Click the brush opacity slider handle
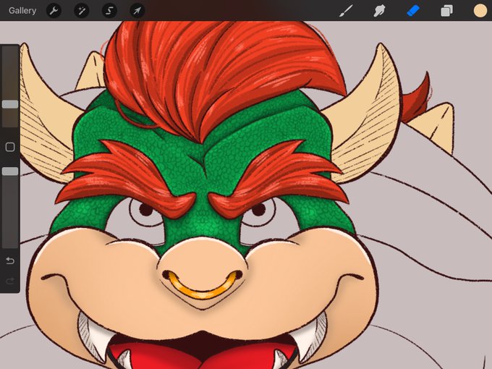This screenshot has width=492, height=369. [10, 171]
